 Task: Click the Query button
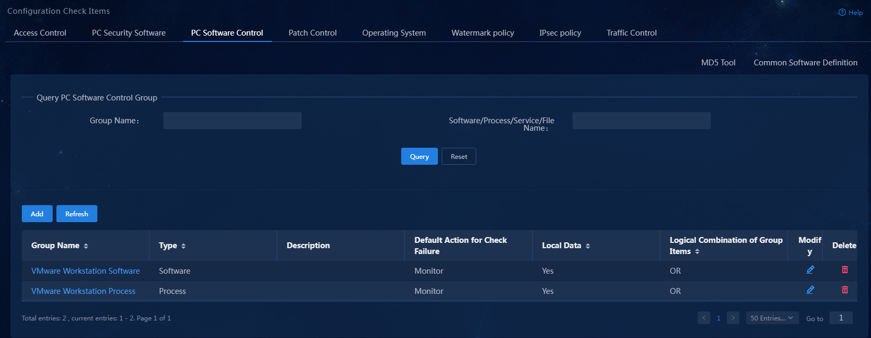coord(419,156)
